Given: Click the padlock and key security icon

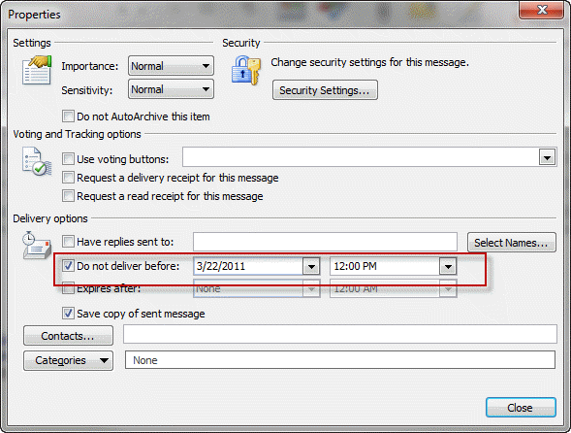Looking at the screenshot, I should click(x=246, y=70).
